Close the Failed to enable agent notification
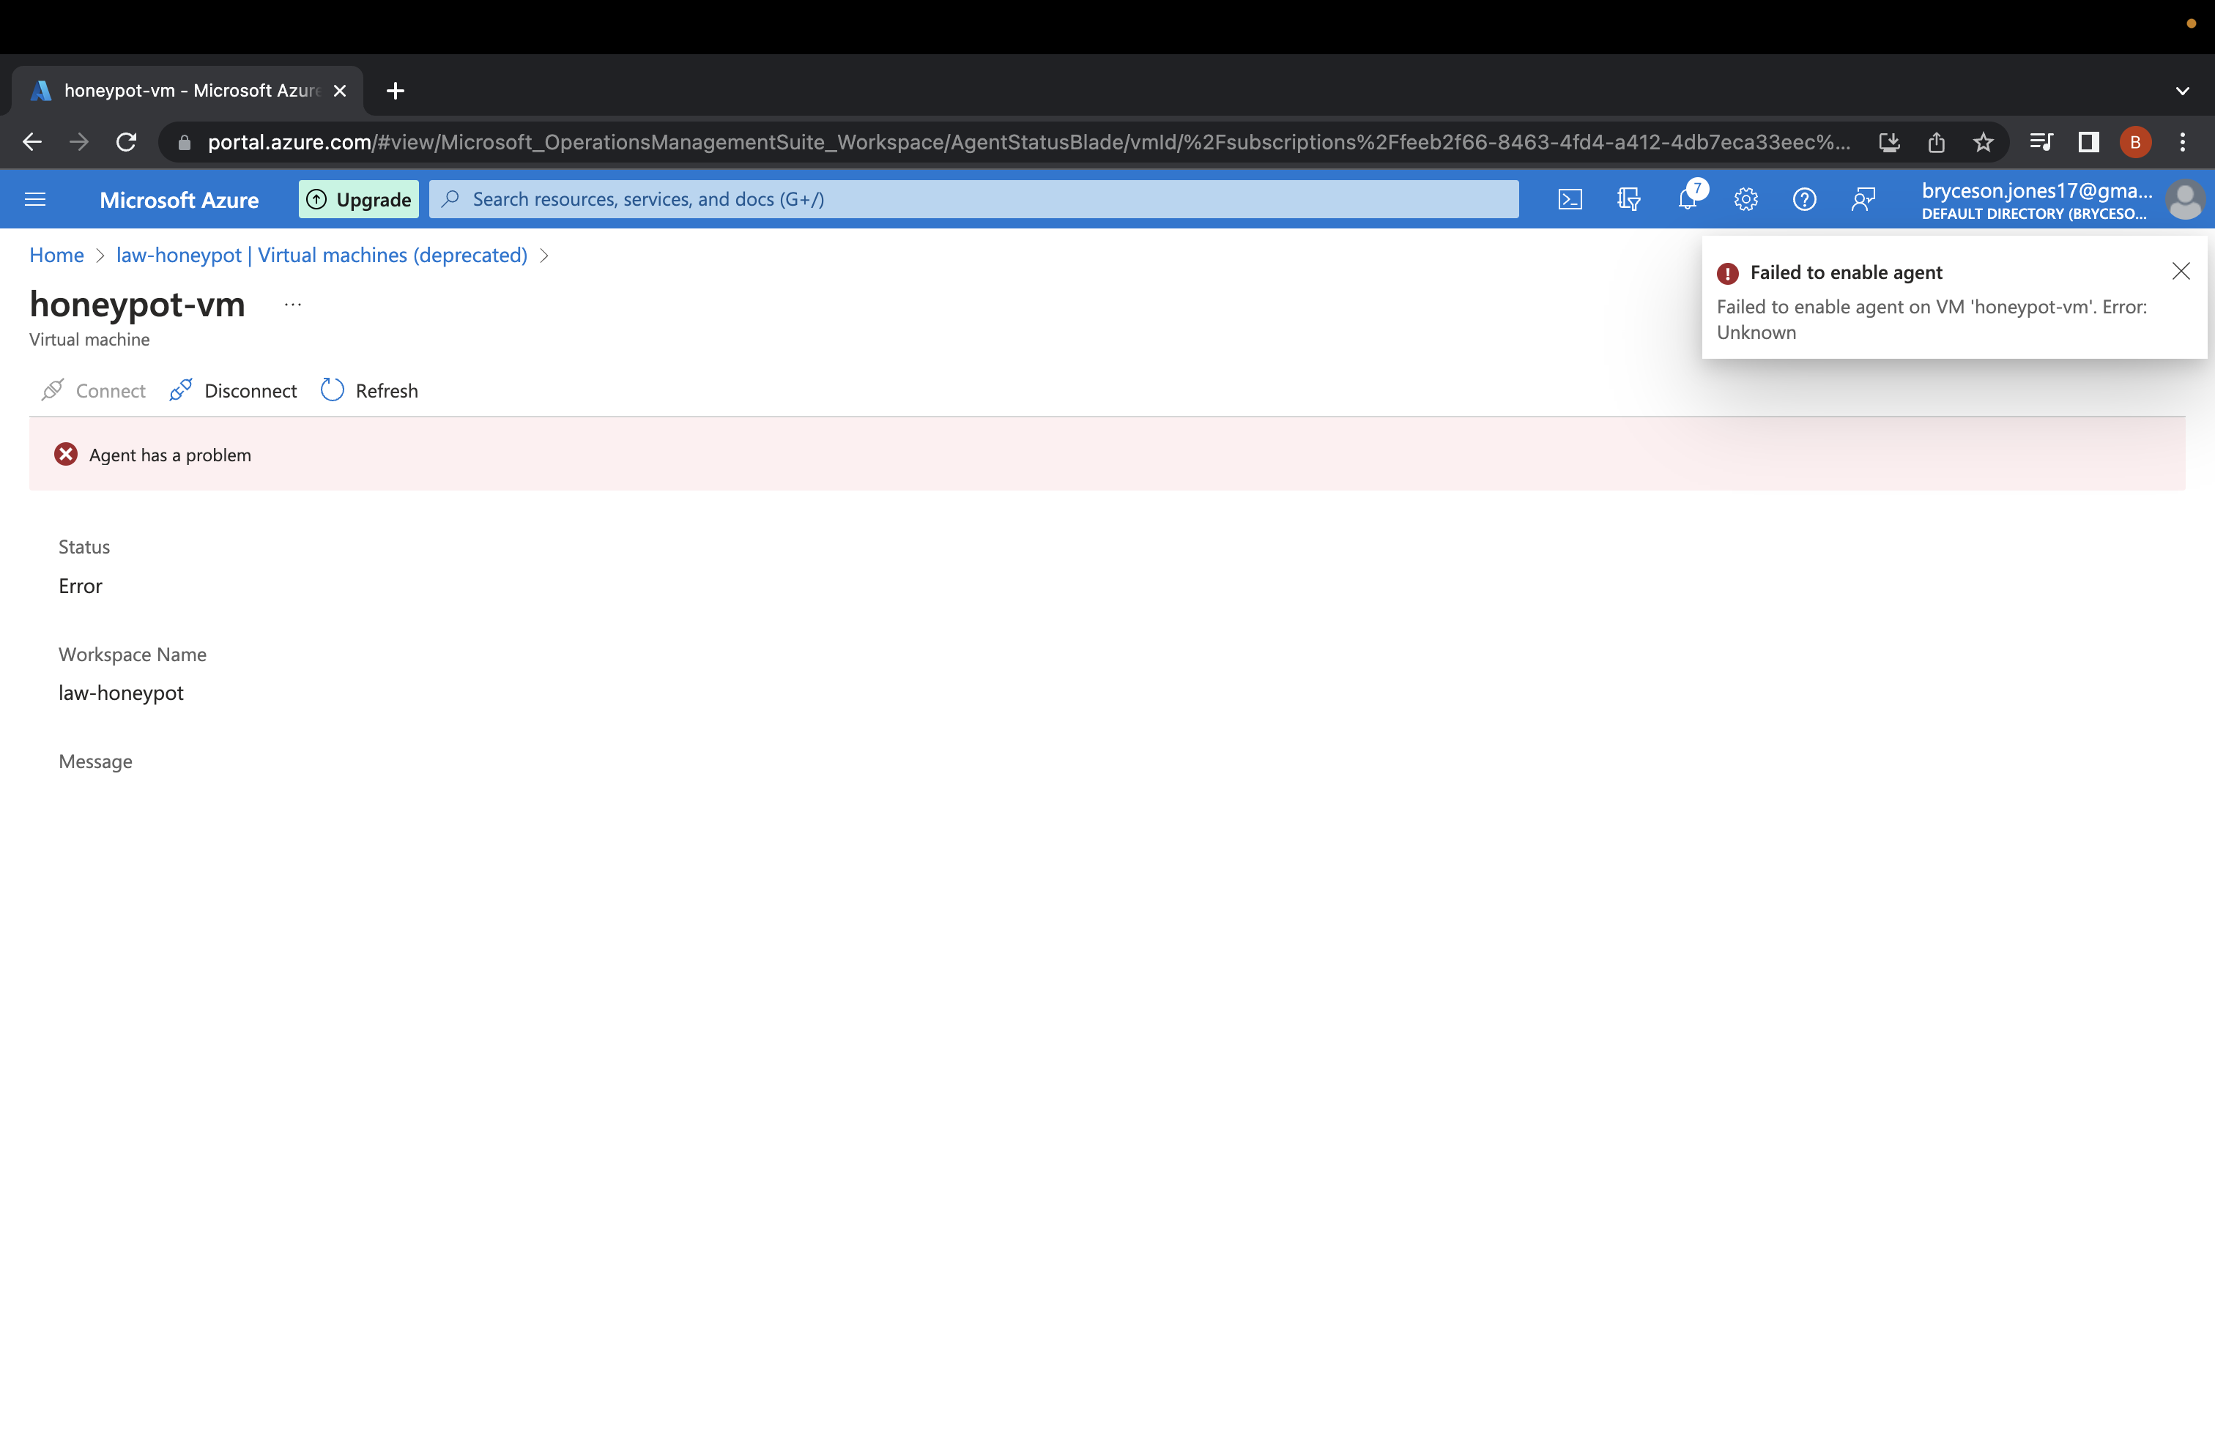 (2183, 271)
